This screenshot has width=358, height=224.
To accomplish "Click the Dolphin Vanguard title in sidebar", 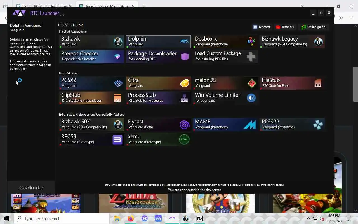I will (x=25, y=25).
